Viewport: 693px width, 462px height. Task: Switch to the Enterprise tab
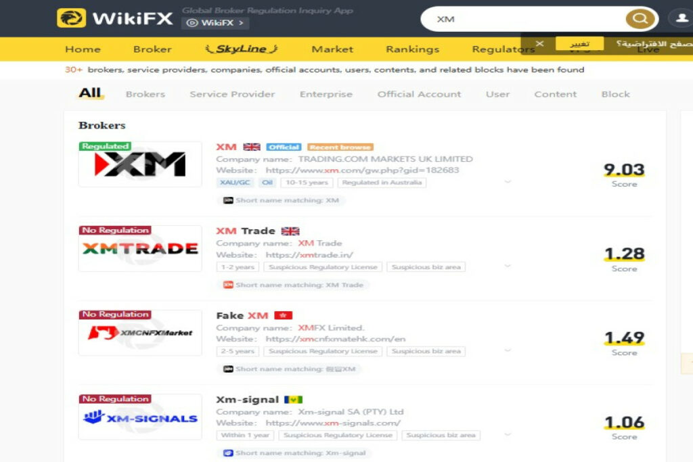pos(326,94)
